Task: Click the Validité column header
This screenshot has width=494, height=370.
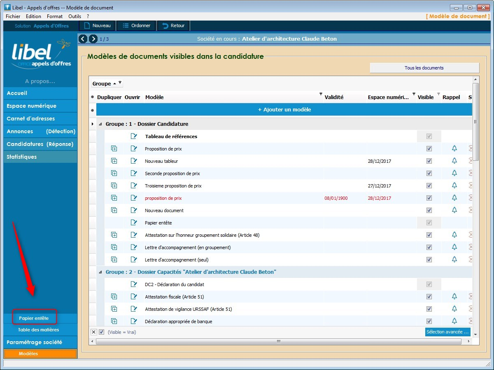Action: pyautogui.click(x=334, y=97)
